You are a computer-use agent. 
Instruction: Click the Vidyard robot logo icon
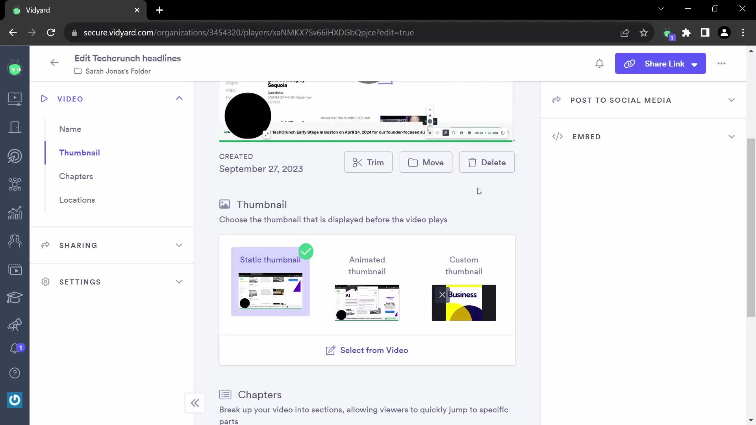point(15,69)
